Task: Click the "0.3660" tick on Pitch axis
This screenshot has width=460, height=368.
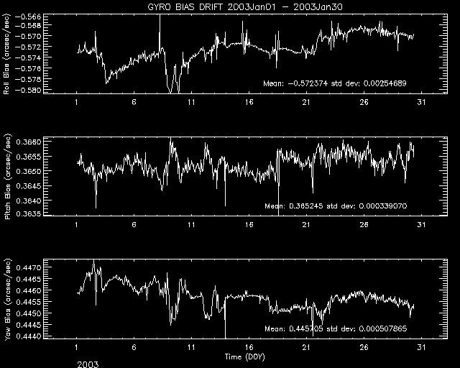Action: [29, 142]
